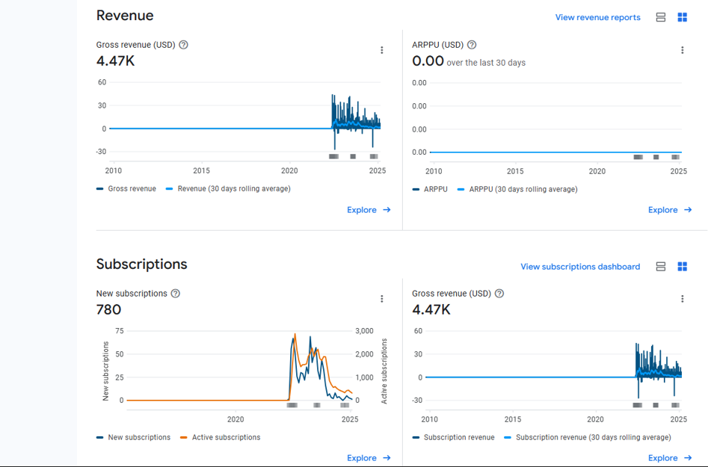
Task: Open View subscriptions dashboard link
Action: (x=580, y=267)
